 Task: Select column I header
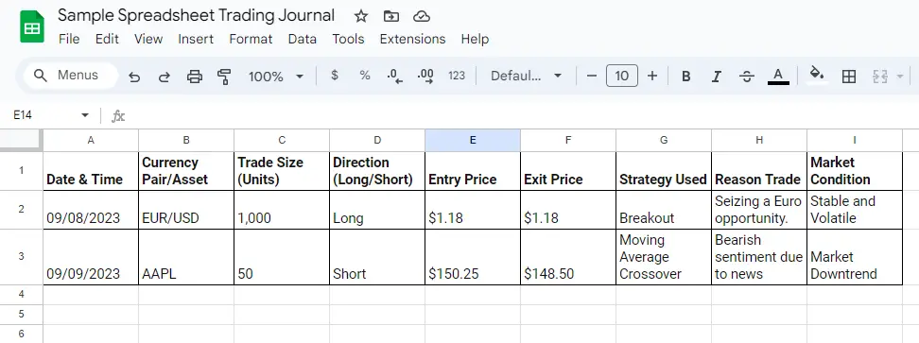[x=855, y=140]
